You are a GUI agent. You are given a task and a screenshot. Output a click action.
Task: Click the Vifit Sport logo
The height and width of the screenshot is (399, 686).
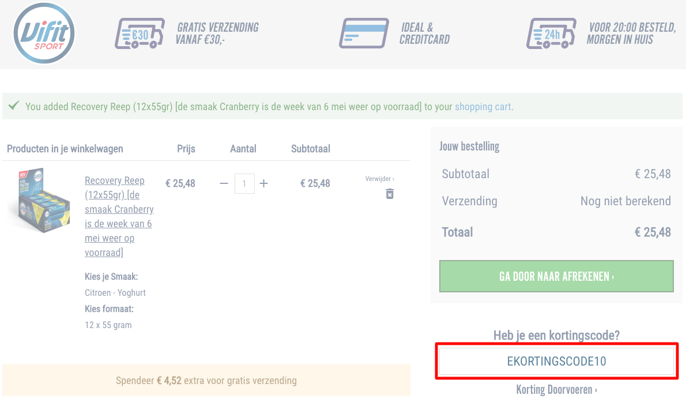[x=44, y=33]
